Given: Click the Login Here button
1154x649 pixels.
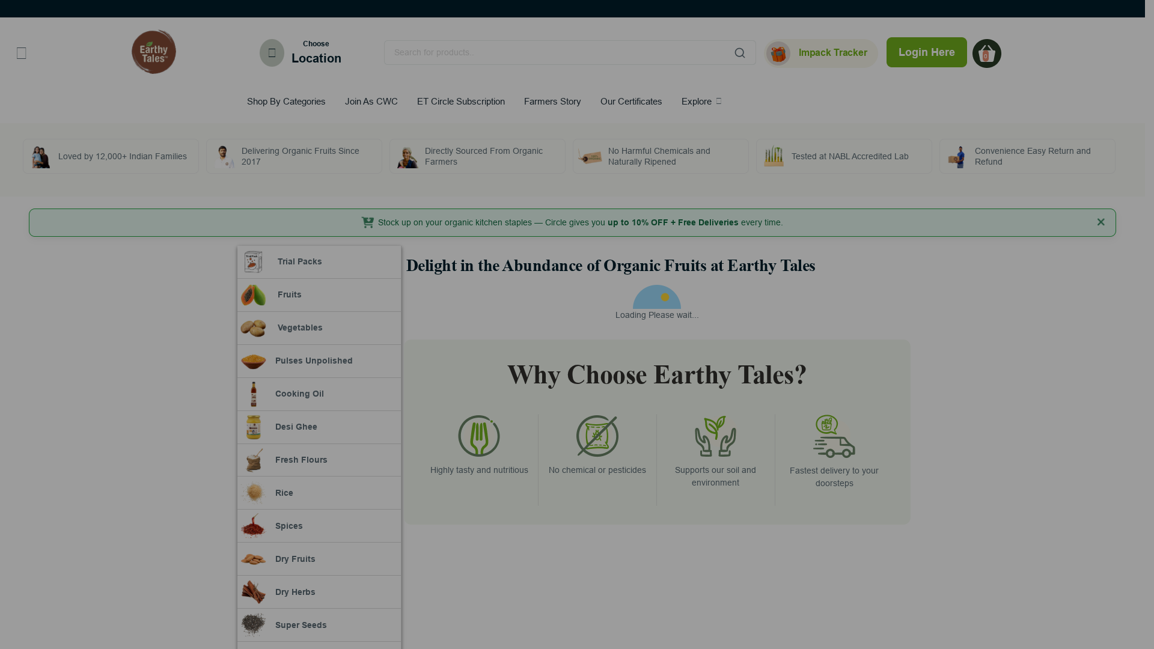Looking at the screenshot, I should click(x=926, y=52).
